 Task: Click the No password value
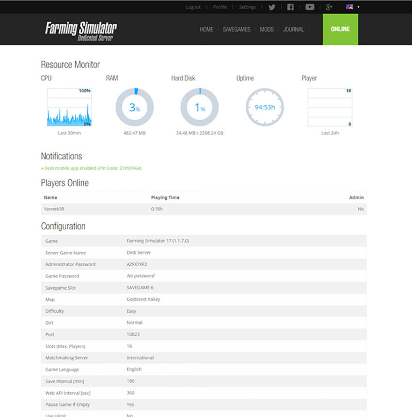(141, 276)
